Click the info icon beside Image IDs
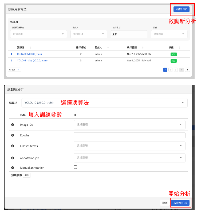201x215 pixels. pos(13,125)
